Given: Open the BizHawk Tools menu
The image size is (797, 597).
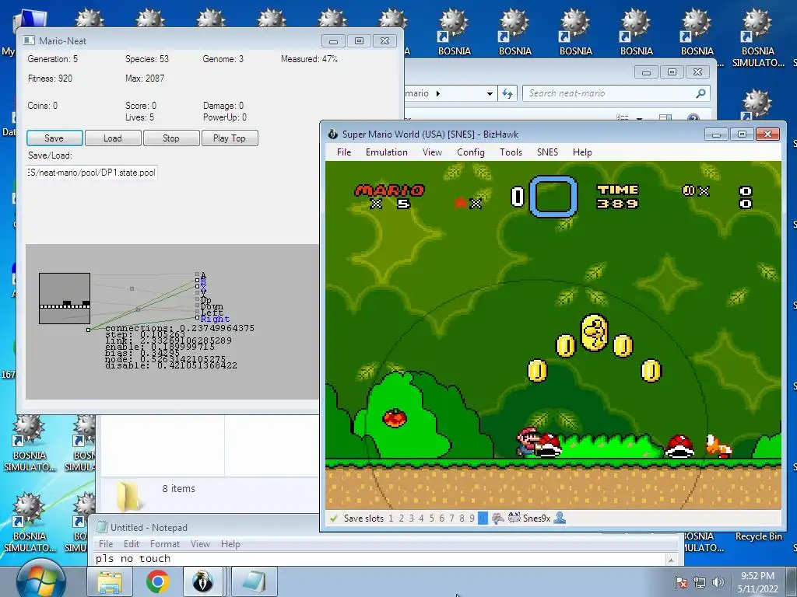Looking at the screenshot, I should 511,152.
